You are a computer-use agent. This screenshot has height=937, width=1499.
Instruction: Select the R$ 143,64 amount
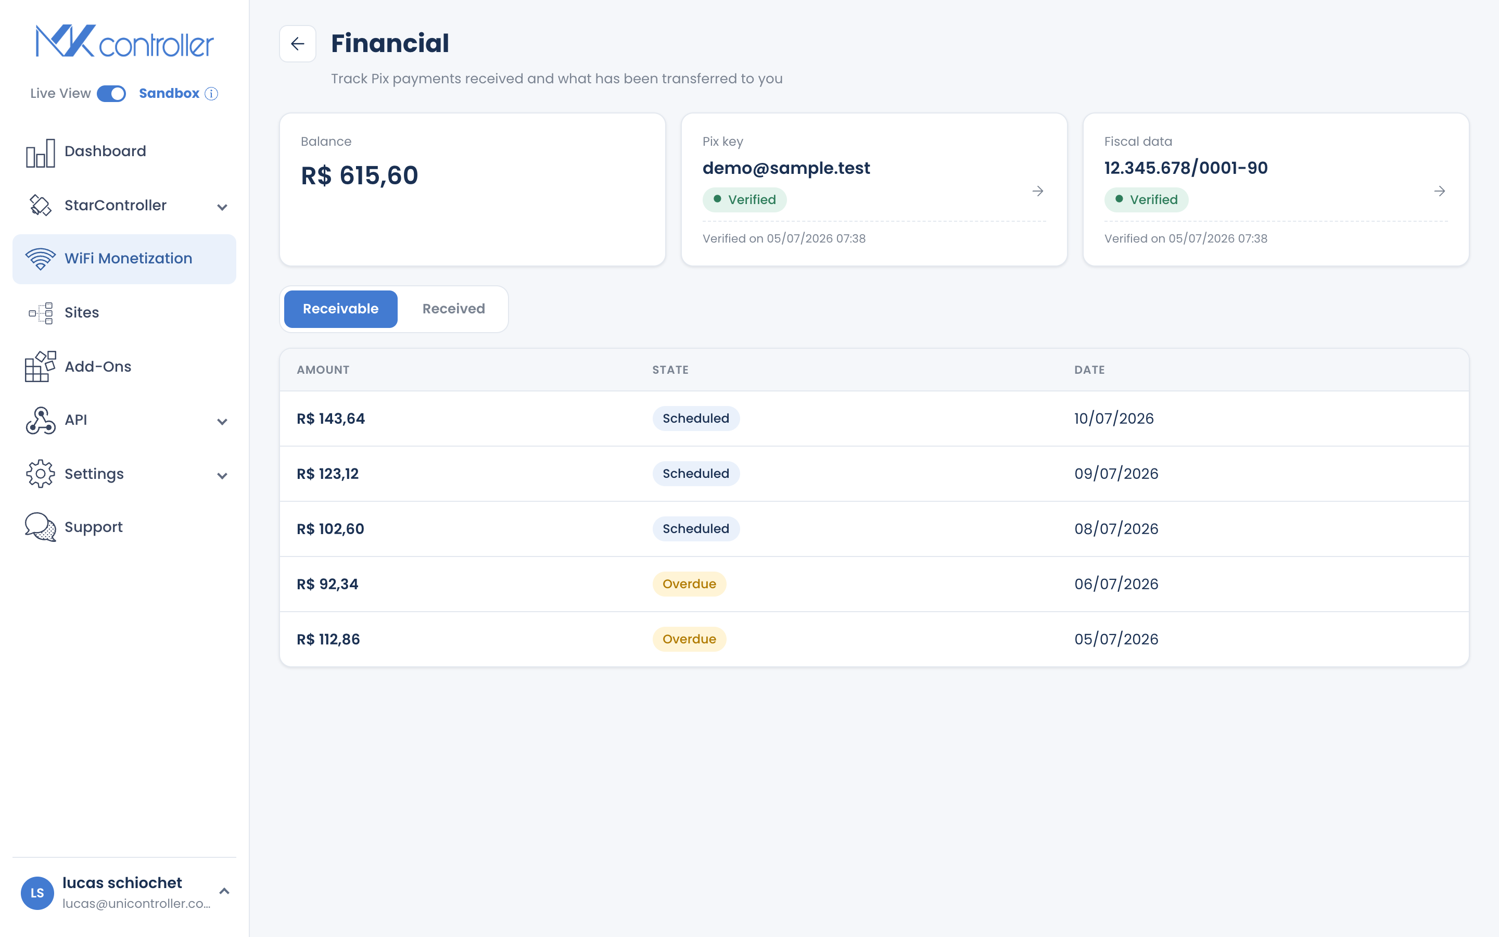(x=331, y=419)
